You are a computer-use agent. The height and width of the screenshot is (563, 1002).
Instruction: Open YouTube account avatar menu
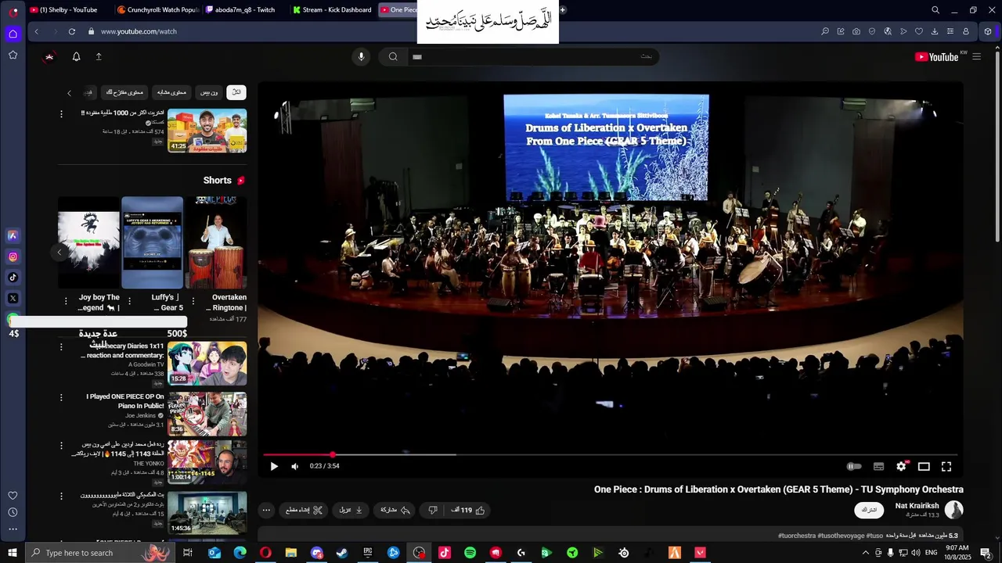click(49, 56)
